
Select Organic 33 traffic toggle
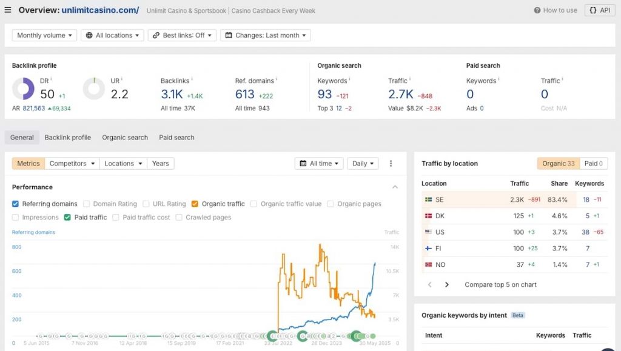[x=559, y=164]
